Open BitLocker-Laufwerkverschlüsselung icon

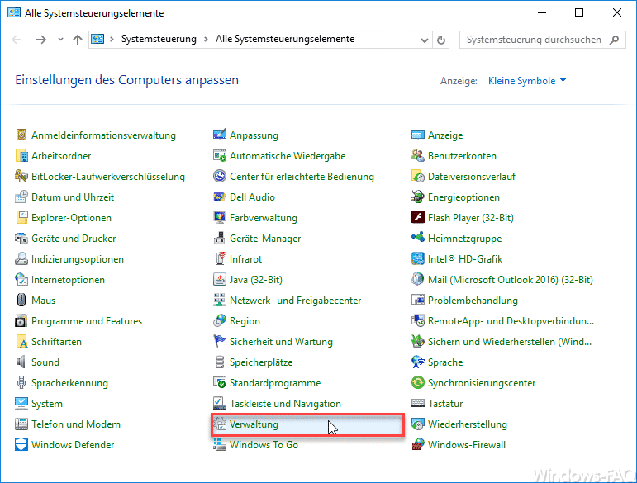tap(21, 176)
